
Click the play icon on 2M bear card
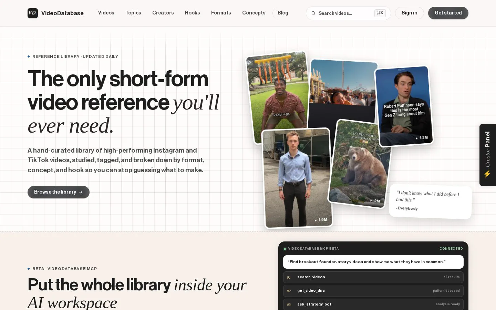pyautogui.click(x=371, y=200)
